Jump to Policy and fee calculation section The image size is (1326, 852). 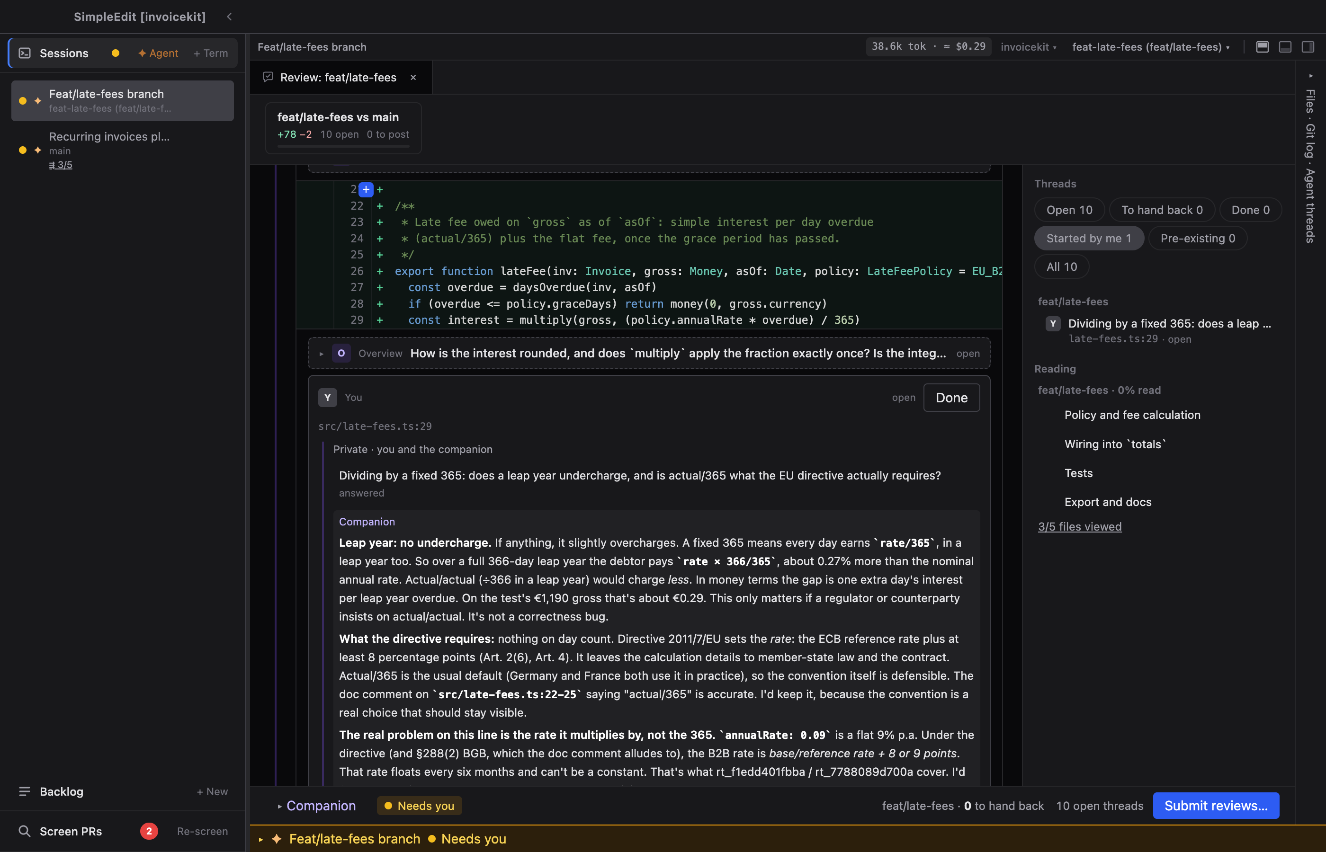click(x=1132, y=415)
